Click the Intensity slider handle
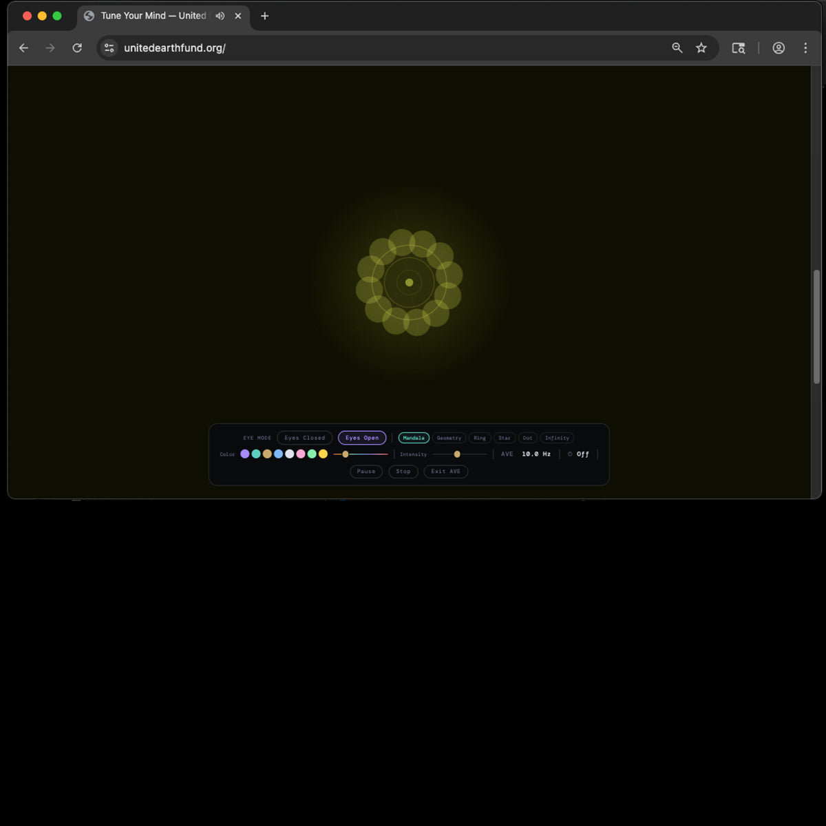This screenshot has height=826, width=826. [x=457, y=454]
